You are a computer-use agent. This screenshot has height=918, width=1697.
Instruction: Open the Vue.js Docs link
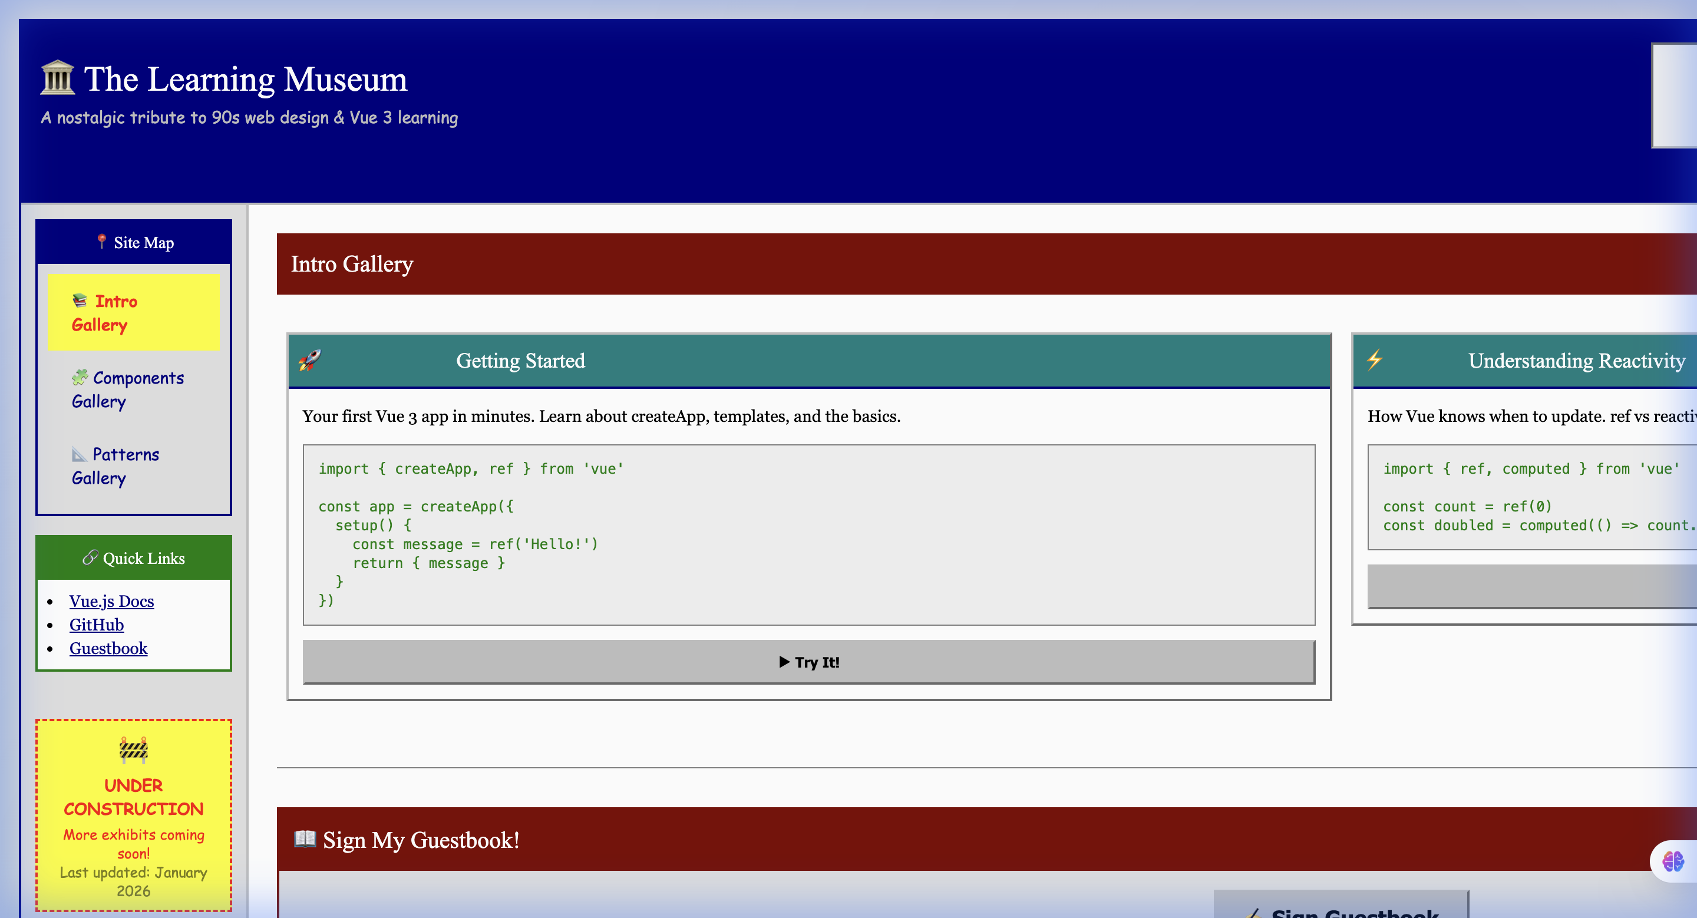tap(111, 601)
